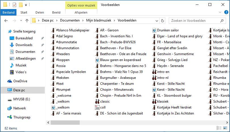Select Thuisgroep in the sidebar
Viewport: 230px width, 132px height.
tap(22, 117)
